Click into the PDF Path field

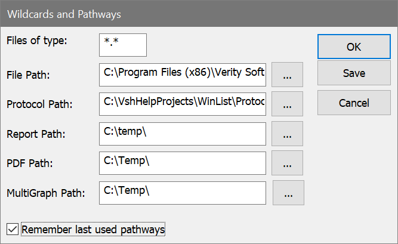point(183,162)
